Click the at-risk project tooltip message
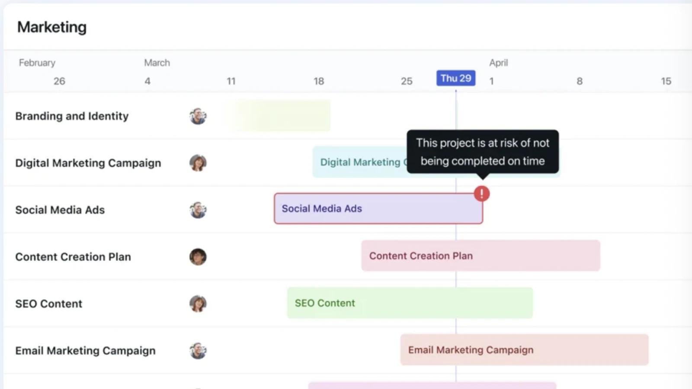 pos(483,152)
